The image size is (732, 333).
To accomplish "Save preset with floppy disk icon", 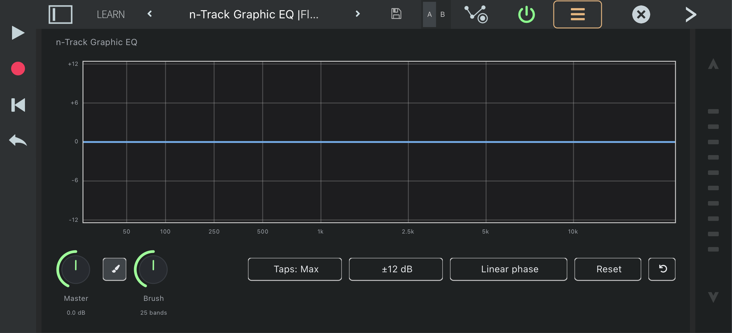I will click(x=396, y=14).
